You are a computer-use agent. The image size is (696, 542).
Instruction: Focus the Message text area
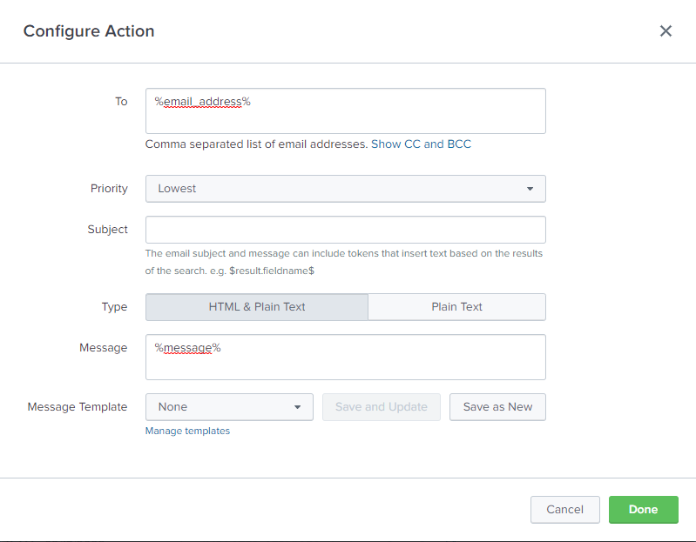345,357
